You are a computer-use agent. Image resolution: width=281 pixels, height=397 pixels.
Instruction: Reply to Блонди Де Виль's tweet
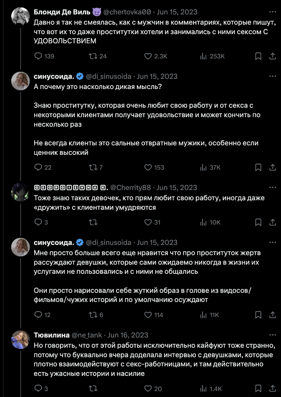38,56
